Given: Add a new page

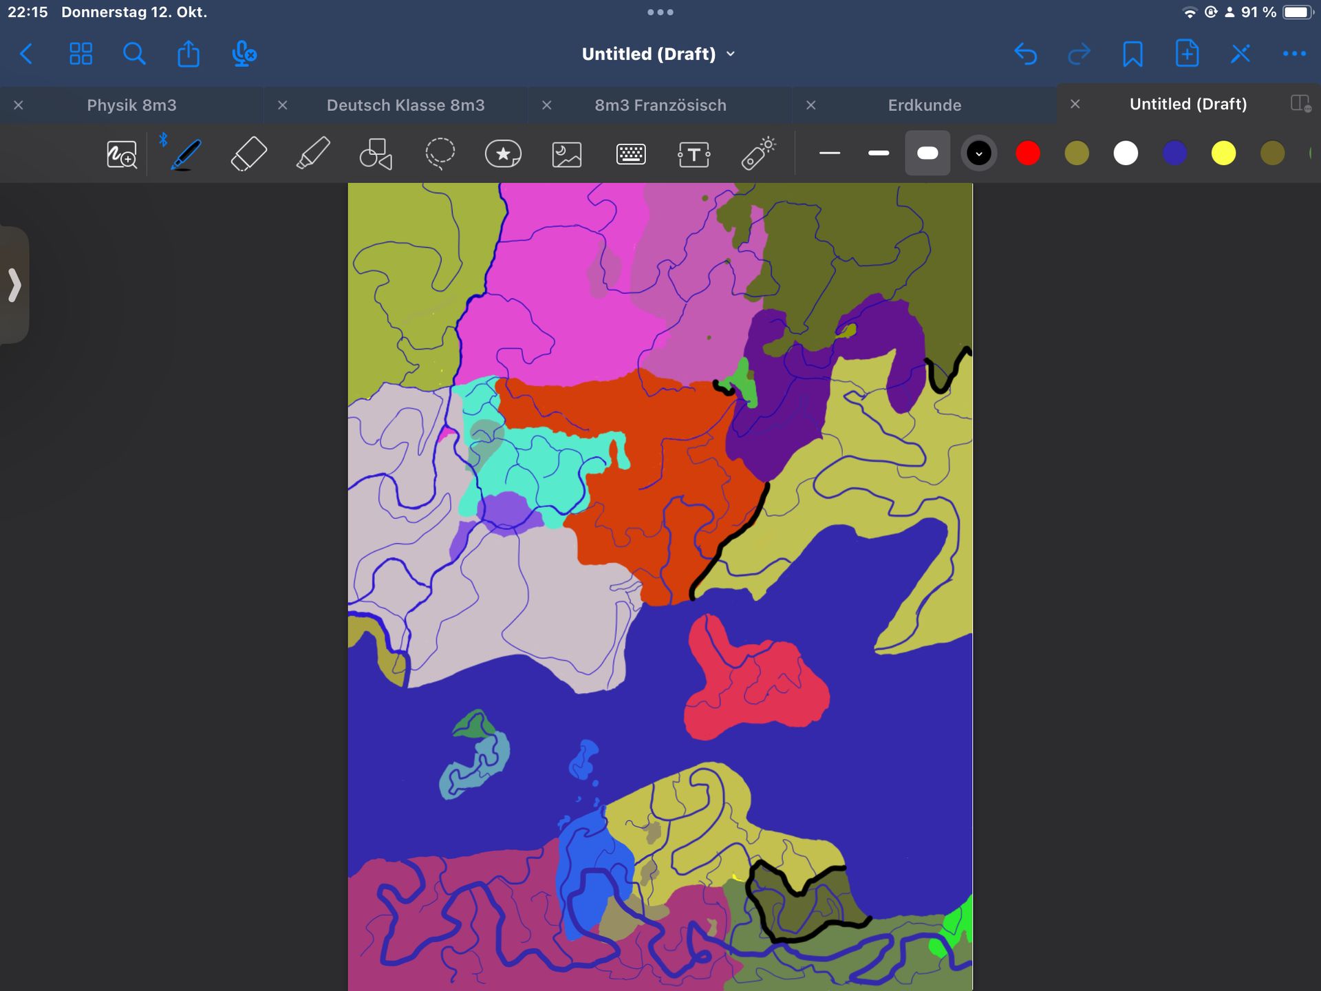Looking at the screenshot, I should (1187, 54).
